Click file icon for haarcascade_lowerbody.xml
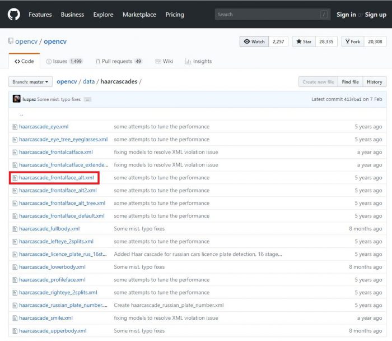Viewport: 392px width, 341px height. (x=15, y=267)
